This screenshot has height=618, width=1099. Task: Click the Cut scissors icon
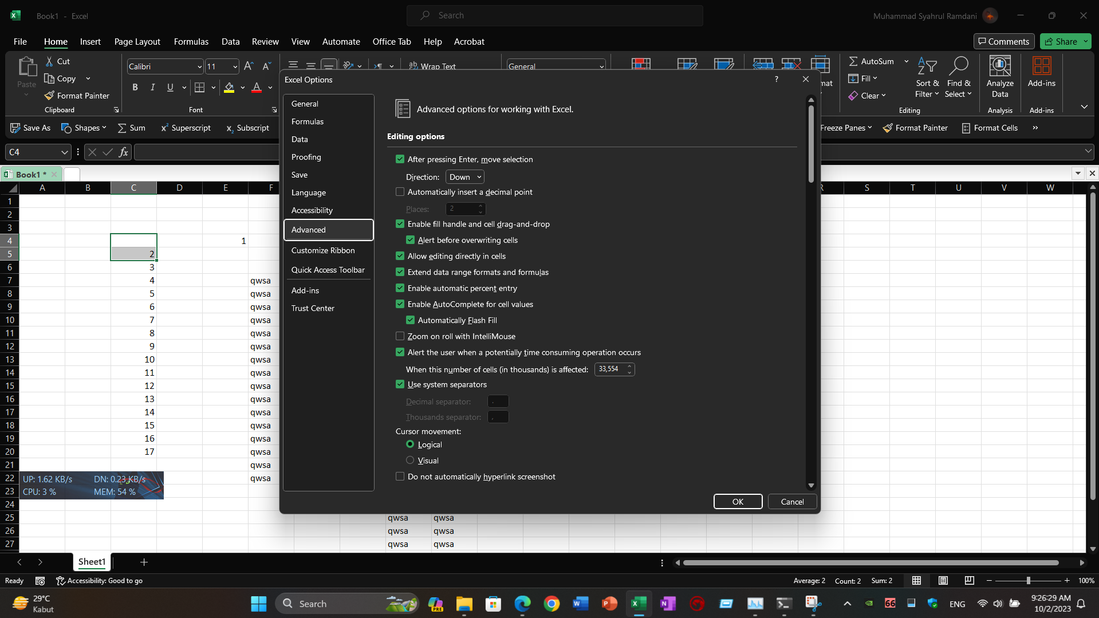(x=50, y=61)
